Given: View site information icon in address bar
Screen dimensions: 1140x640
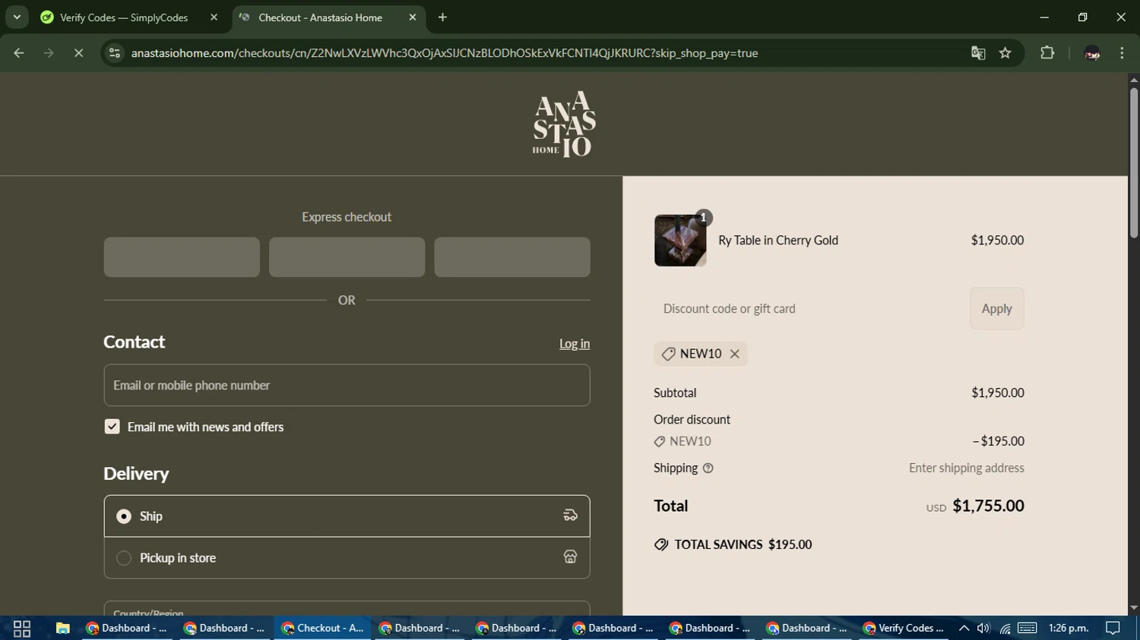Looking at the screenshot, I should [115, 53].
